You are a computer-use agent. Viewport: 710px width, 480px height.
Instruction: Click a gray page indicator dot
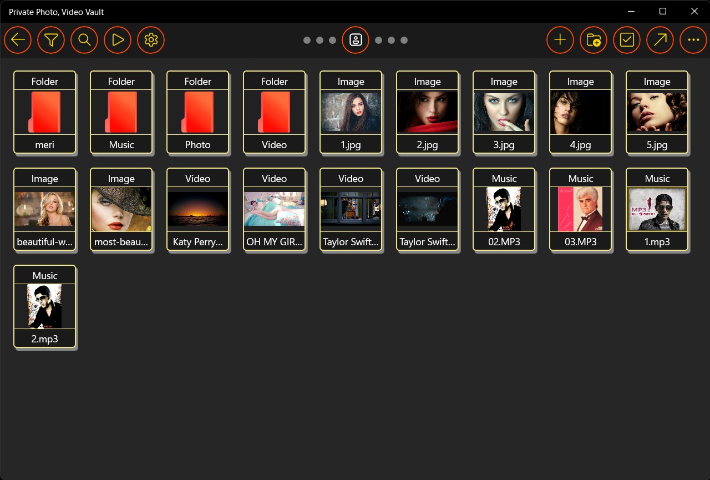click(x=307, y=40)
